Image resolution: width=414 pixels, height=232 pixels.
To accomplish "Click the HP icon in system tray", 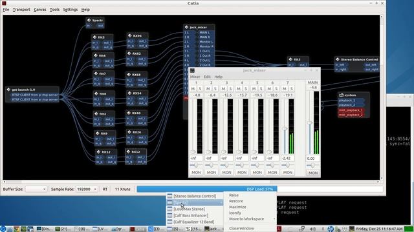I will (x=331, y=229).
